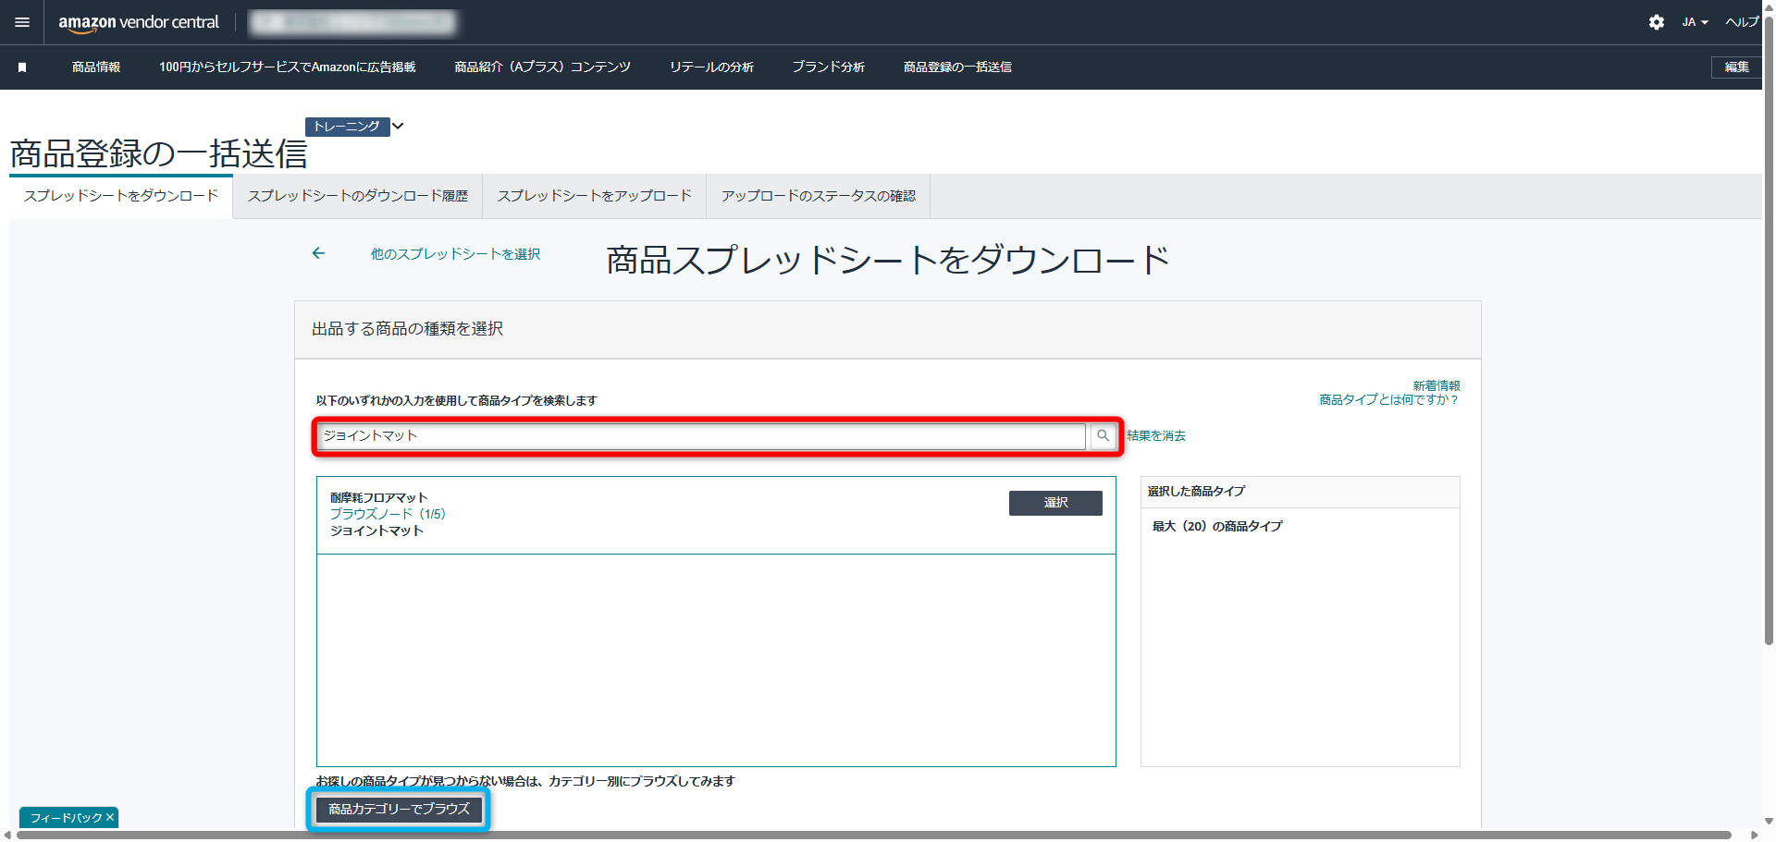
Task: Open 商品タイプとは何ですか？ link
Action: pos(1388,400)
